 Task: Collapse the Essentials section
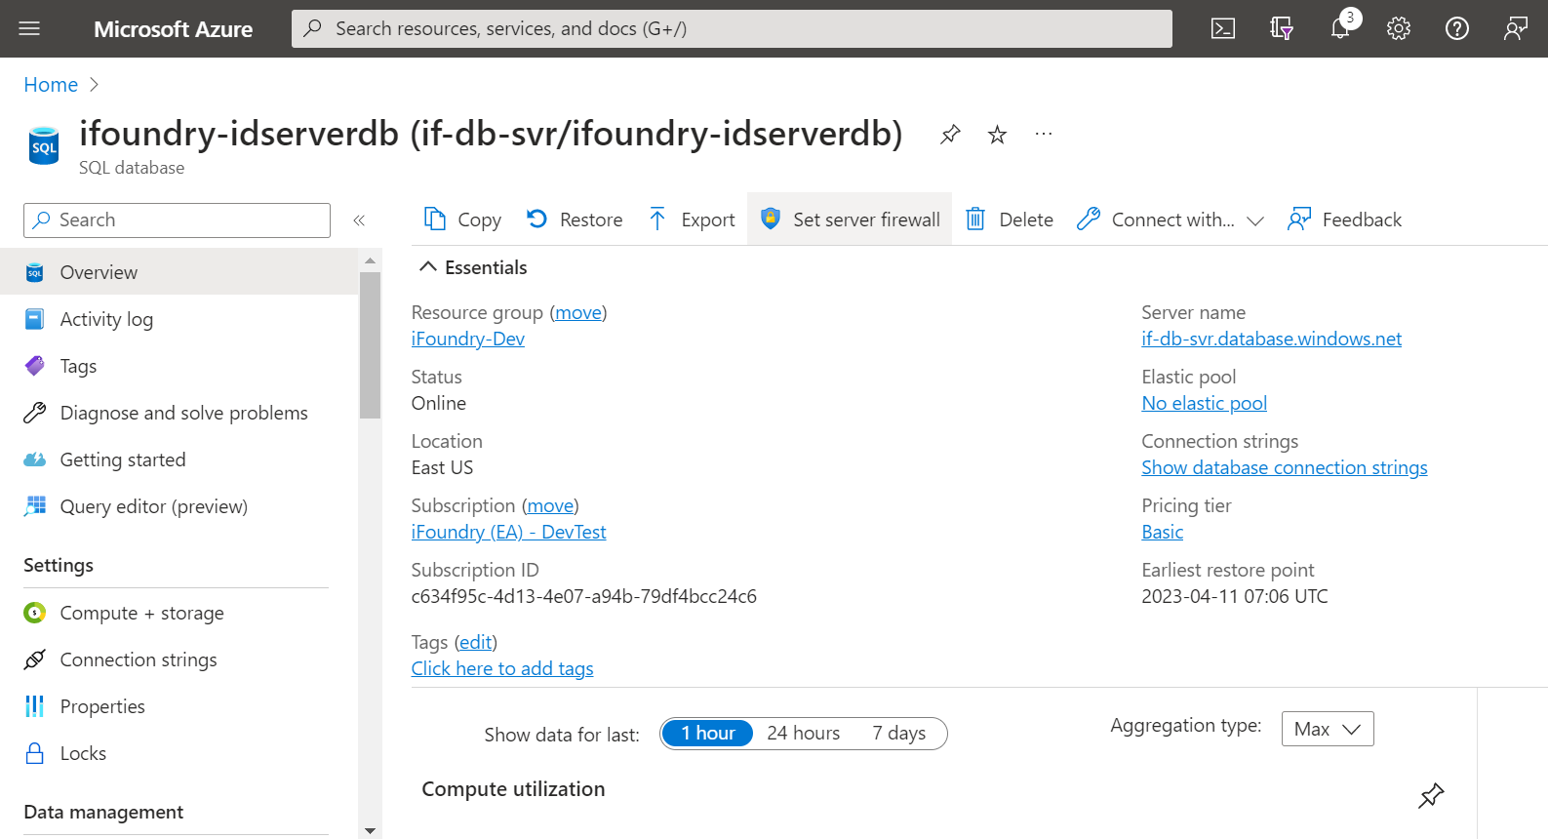click(x=473, y=267)
